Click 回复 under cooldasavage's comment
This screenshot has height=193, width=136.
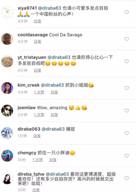coord(38,42)
